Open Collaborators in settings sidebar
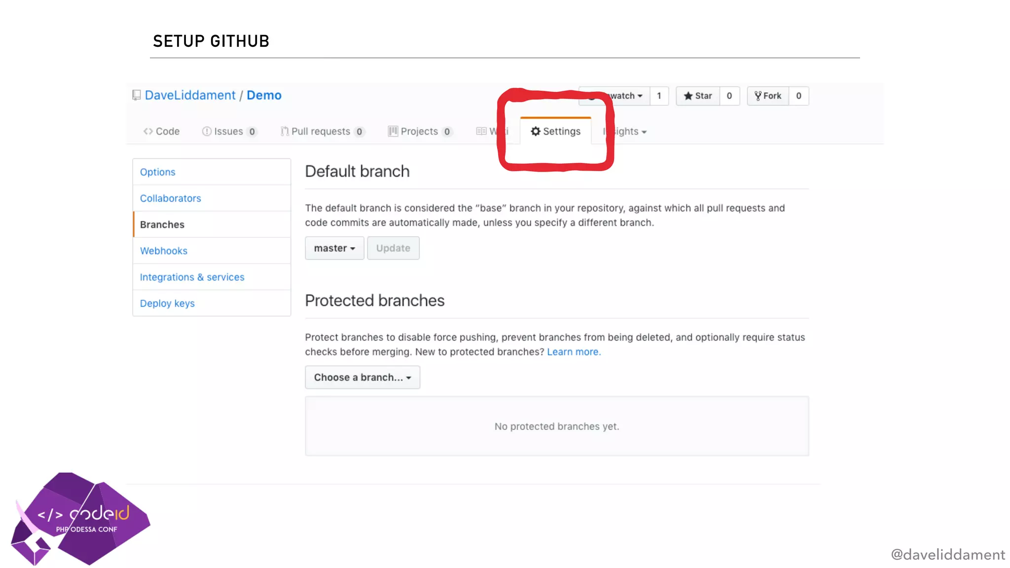 pyautogui.click(x=212, y=198)
